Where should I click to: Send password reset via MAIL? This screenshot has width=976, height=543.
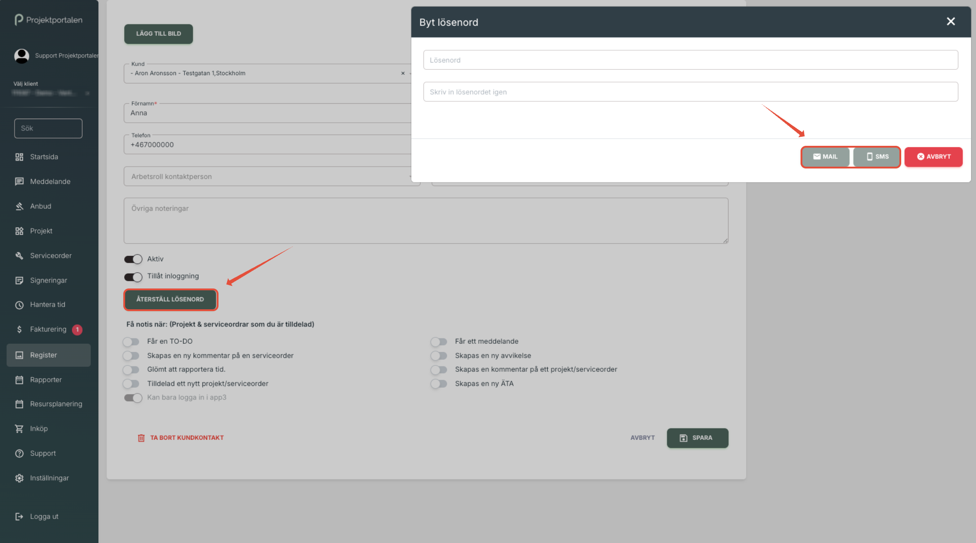[825, 157]
